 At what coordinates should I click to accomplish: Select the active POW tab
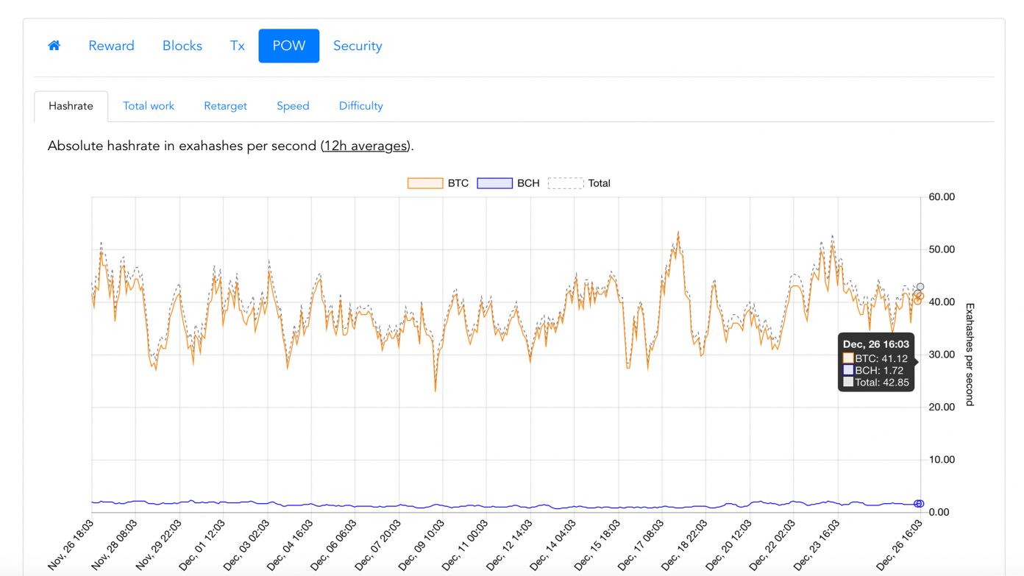pyautogui.click(x=288, y=46)
